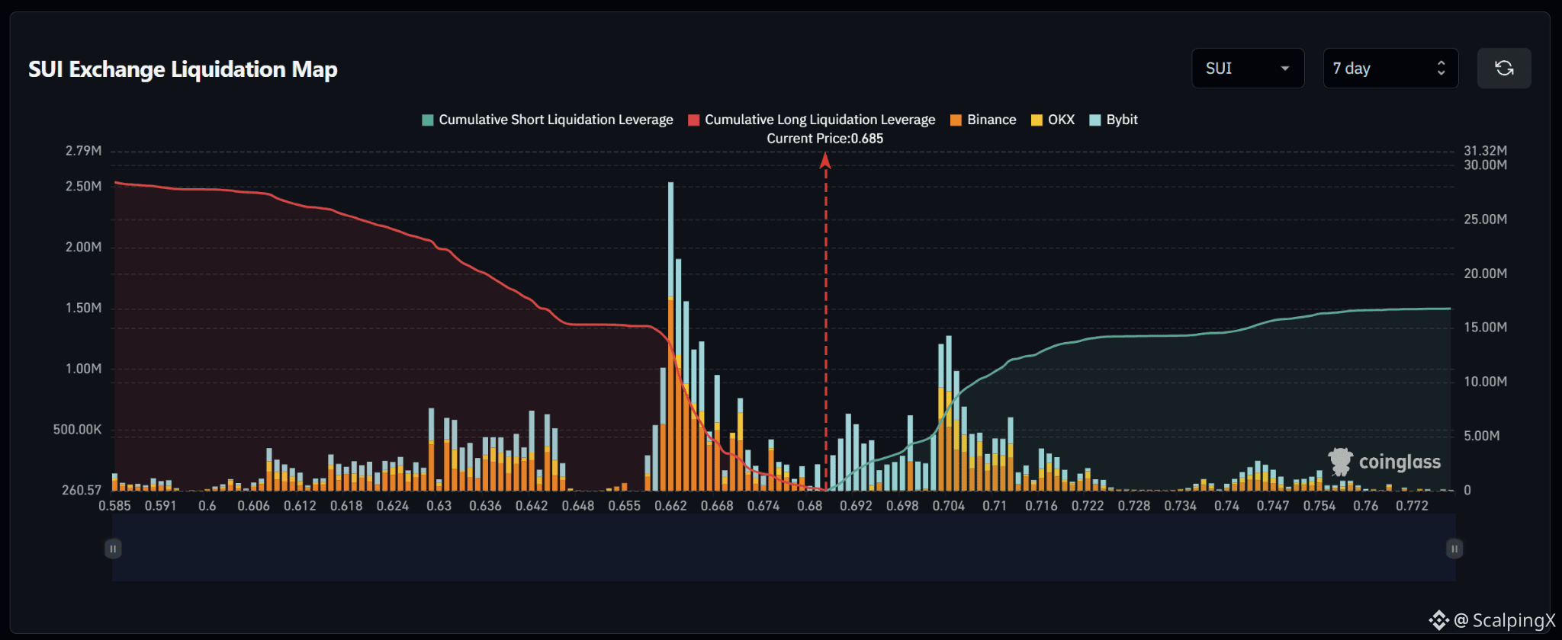Toggle Cumulative Long Liquidation Leverage legend series
Screen dimensions: 1562x640
pos(812,120)
